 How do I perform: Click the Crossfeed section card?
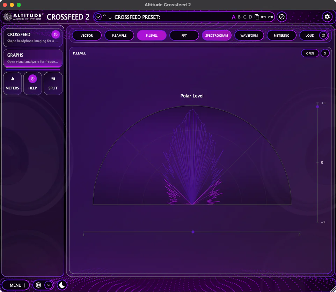coord(33,37)
